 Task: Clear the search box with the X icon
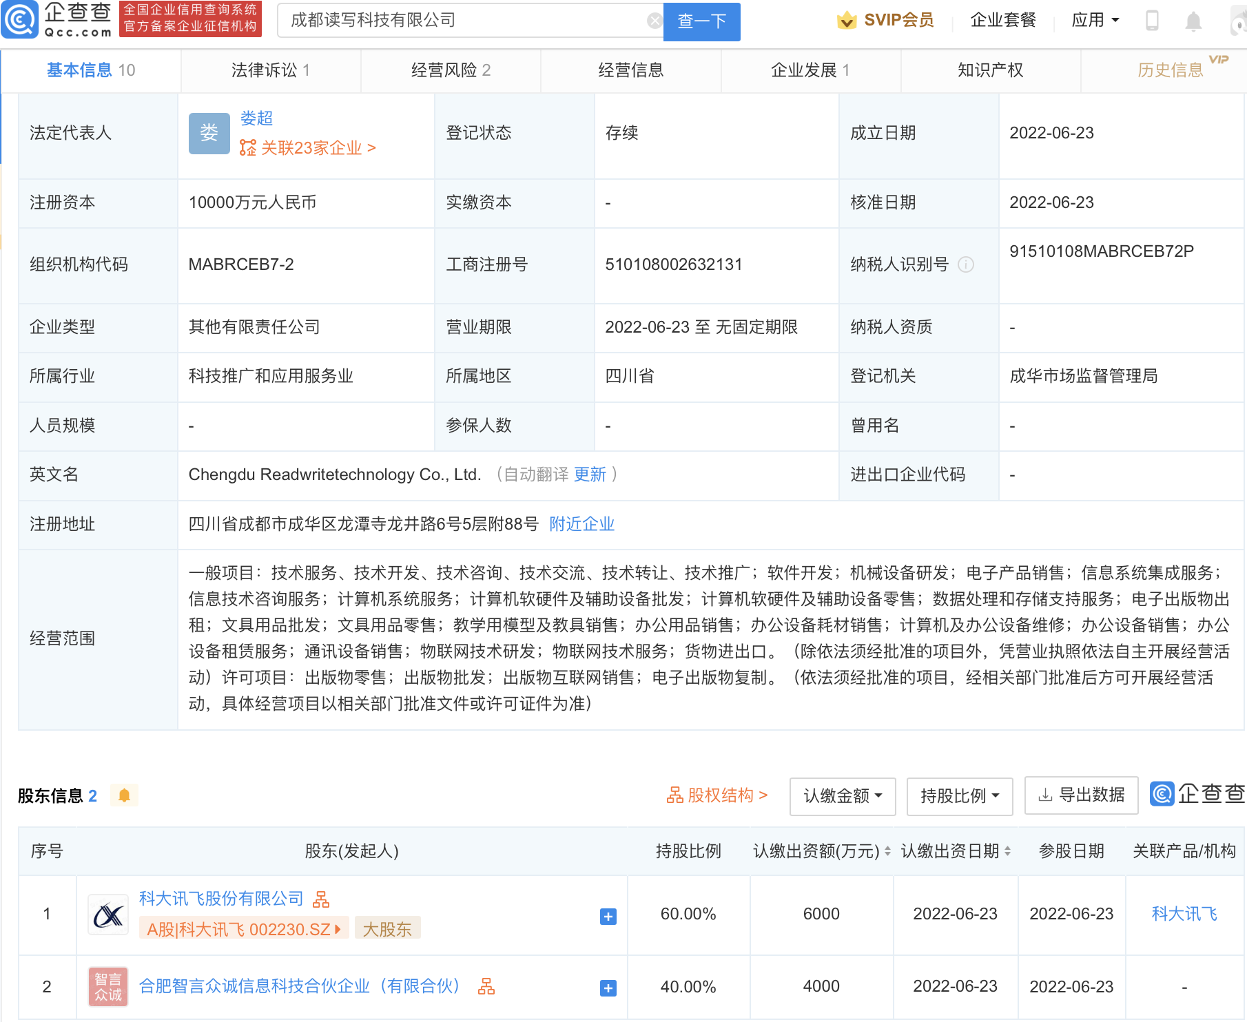[x=655, y=21]
